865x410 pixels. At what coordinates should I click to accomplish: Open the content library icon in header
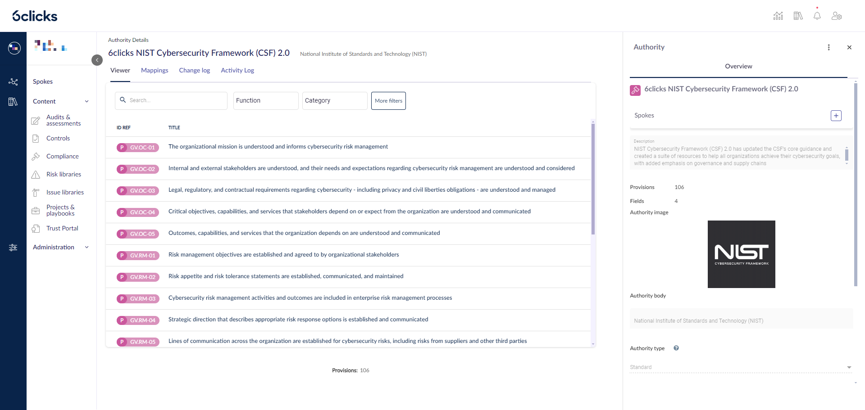798,16
